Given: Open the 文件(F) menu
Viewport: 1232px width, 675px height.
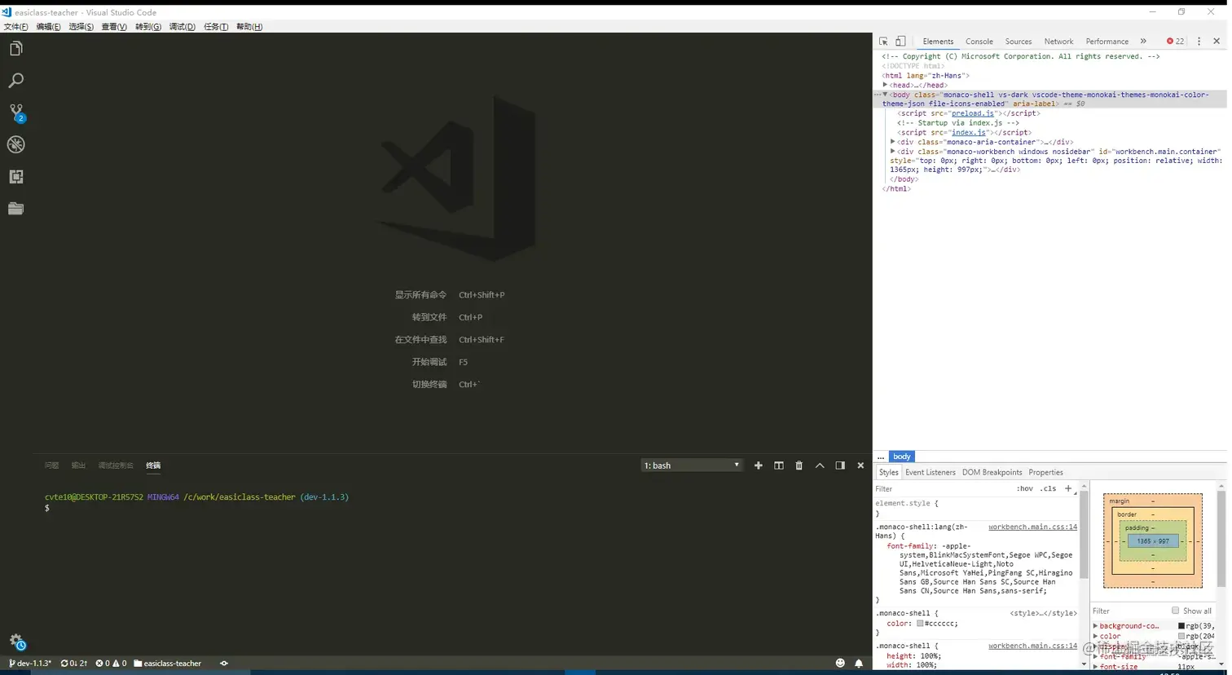Looking at the screenshot, I should point(15,27).
